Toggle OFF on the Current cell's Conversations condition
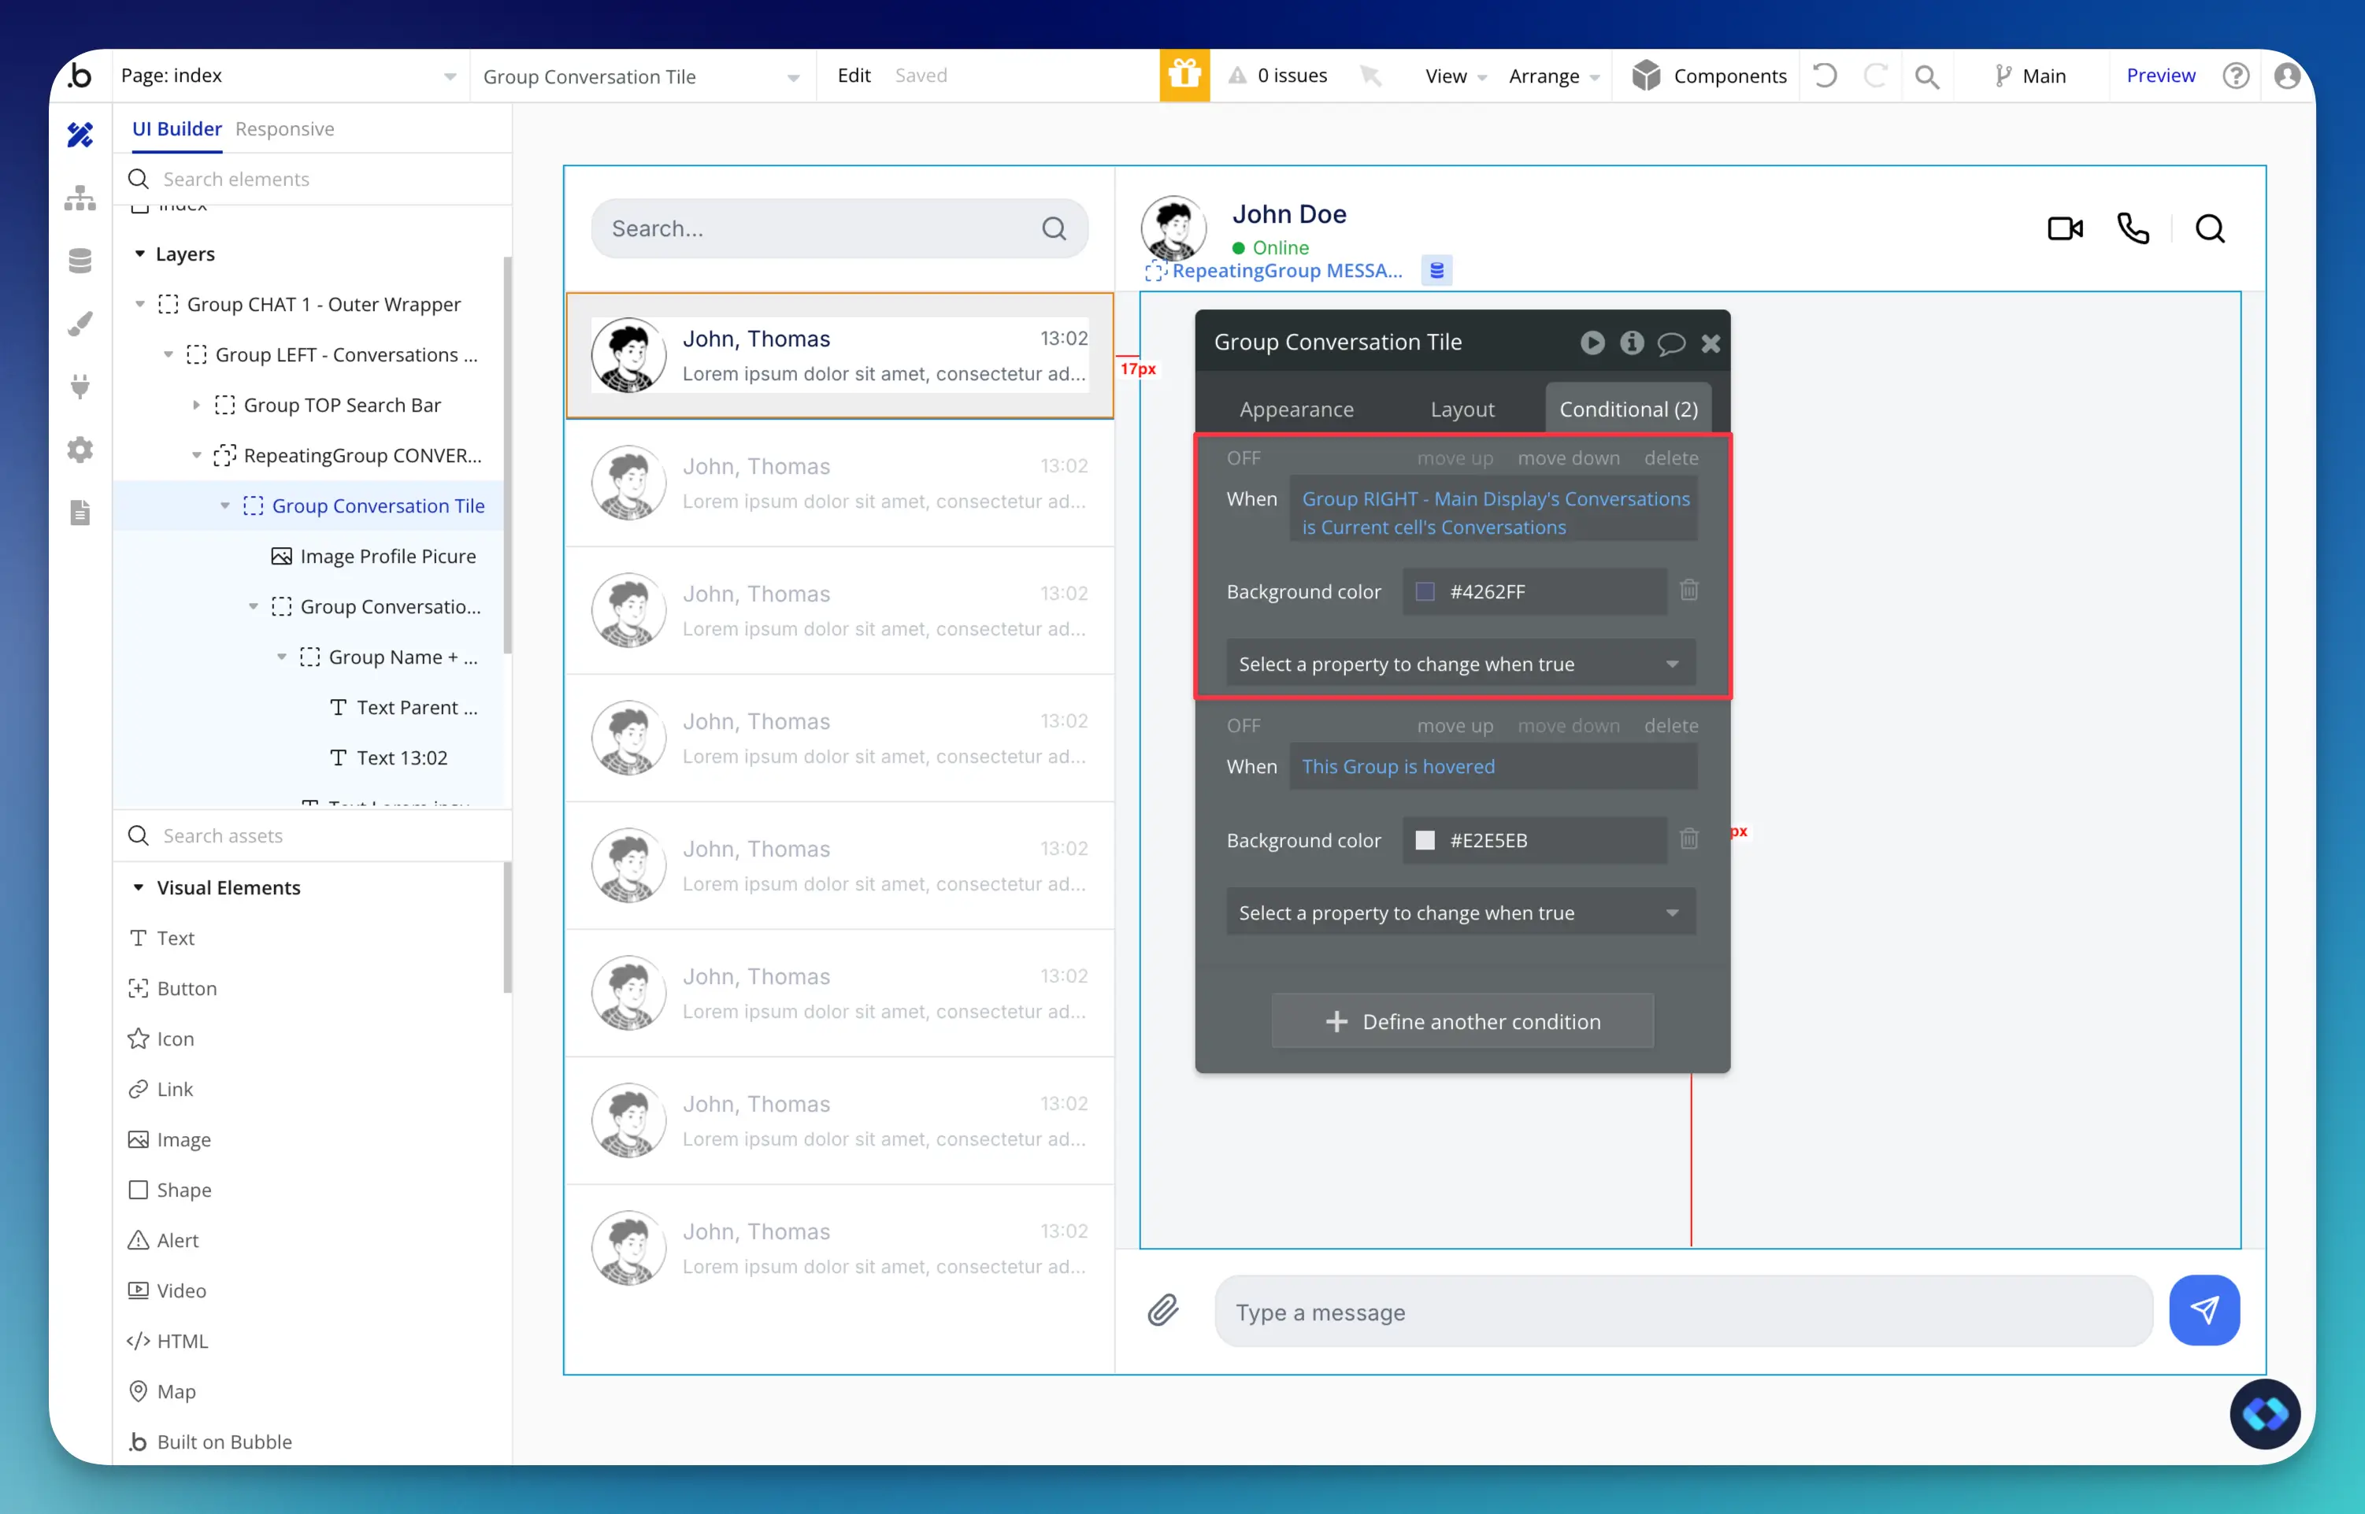Viewport: 2365px width, 1514px height. click(1243, 458)
